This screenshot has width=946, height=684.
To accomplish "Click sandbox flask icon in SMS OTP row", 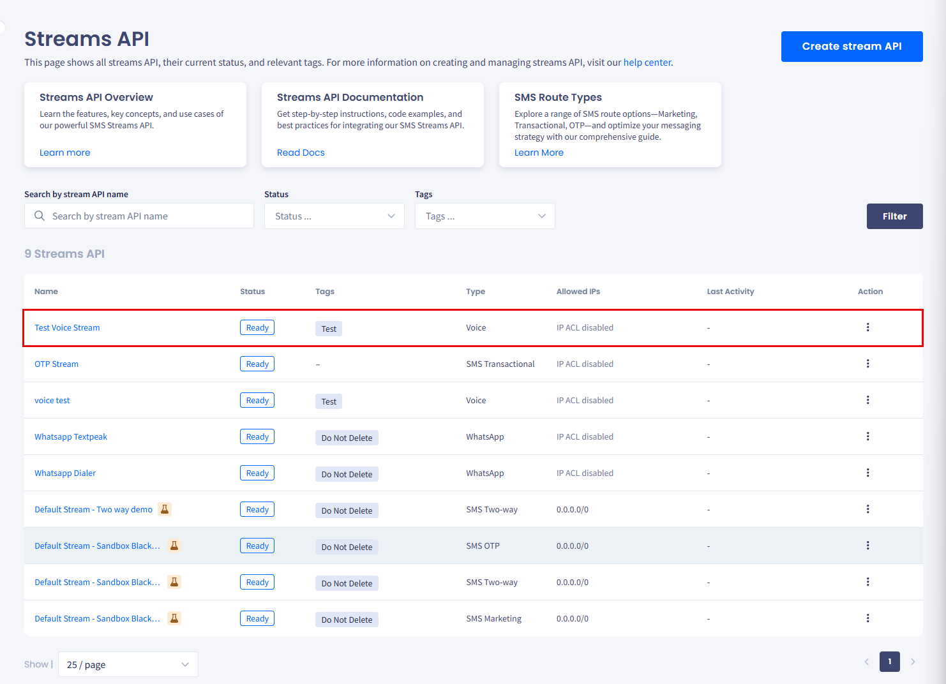I will [x=174, y=546].
